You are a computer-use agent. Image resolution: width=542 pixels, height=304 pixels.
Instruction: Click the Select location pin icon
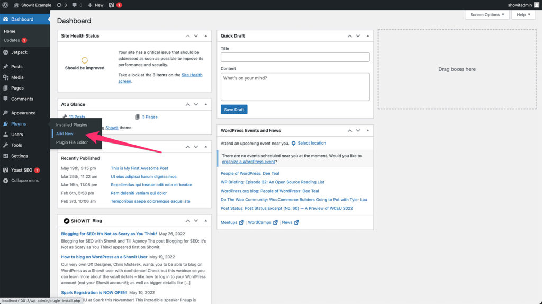tap(294, 143)
